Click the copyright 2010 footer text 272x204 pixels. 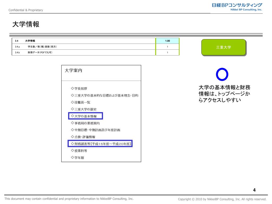pos(222,199)
